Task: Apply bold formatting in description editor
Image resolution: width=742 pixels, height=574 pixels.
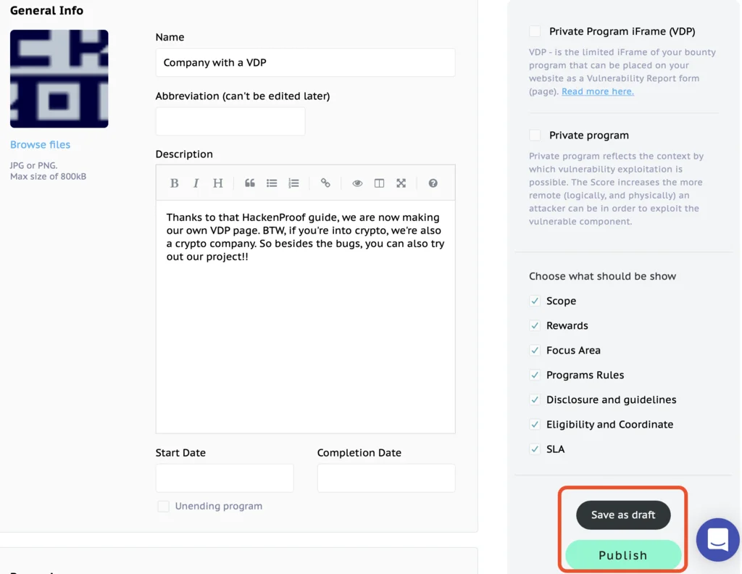Action: (174, 183)
